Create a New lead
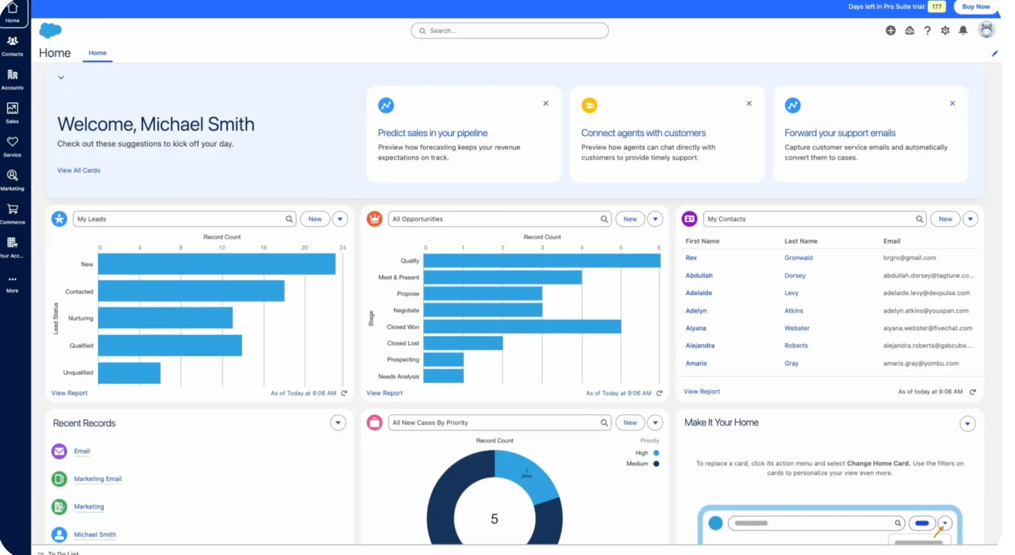This screenshot has height=555, width=1015. [315, 219]
